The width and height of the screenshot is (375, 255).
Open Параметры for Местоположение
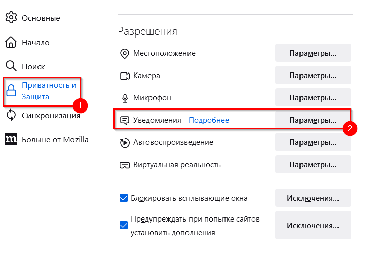pos(313,53)
